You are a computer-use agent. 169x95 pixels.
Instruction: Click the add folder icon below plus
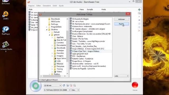coord(139,13)
